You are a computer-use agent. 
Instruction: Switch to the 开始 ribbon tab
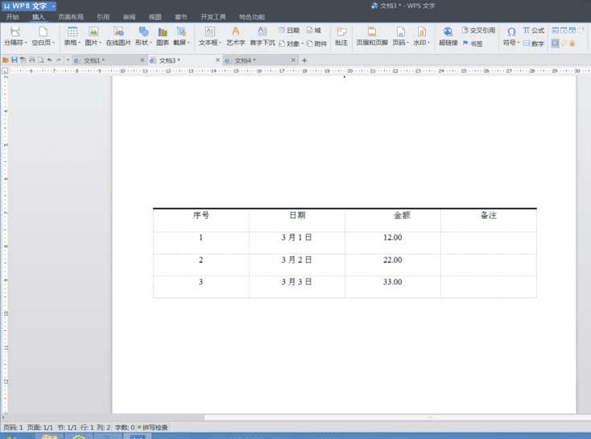[x=12, y=17]
